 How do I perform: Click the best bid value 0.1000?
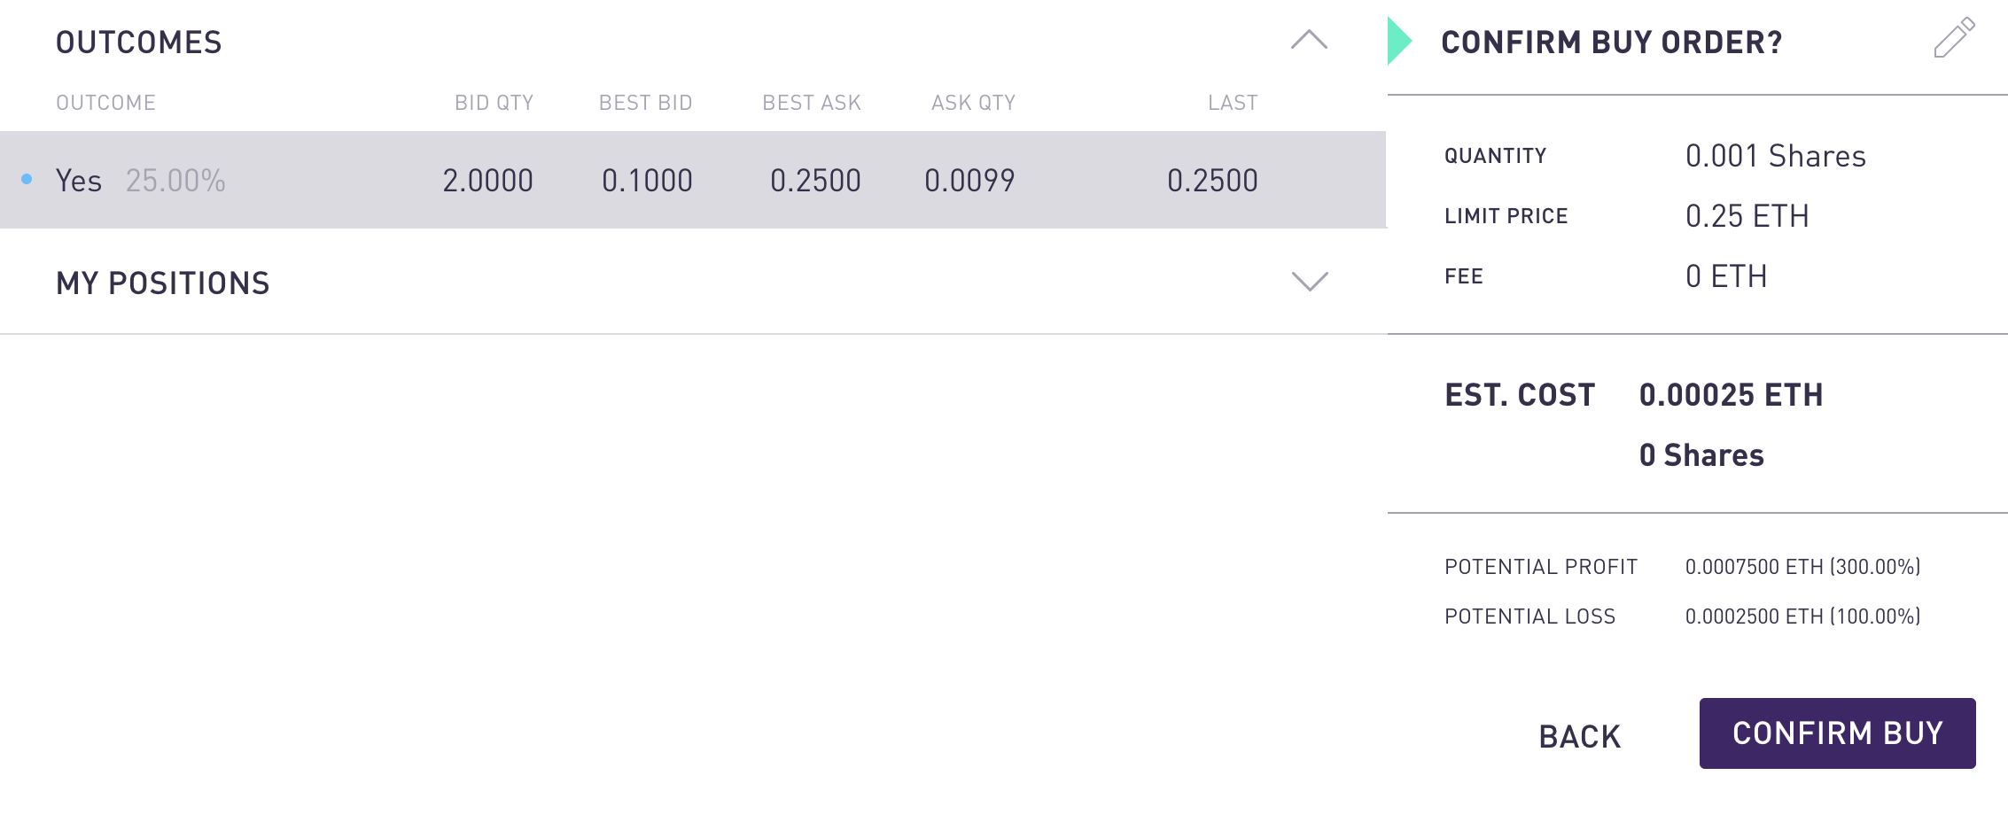coord(647,181)
